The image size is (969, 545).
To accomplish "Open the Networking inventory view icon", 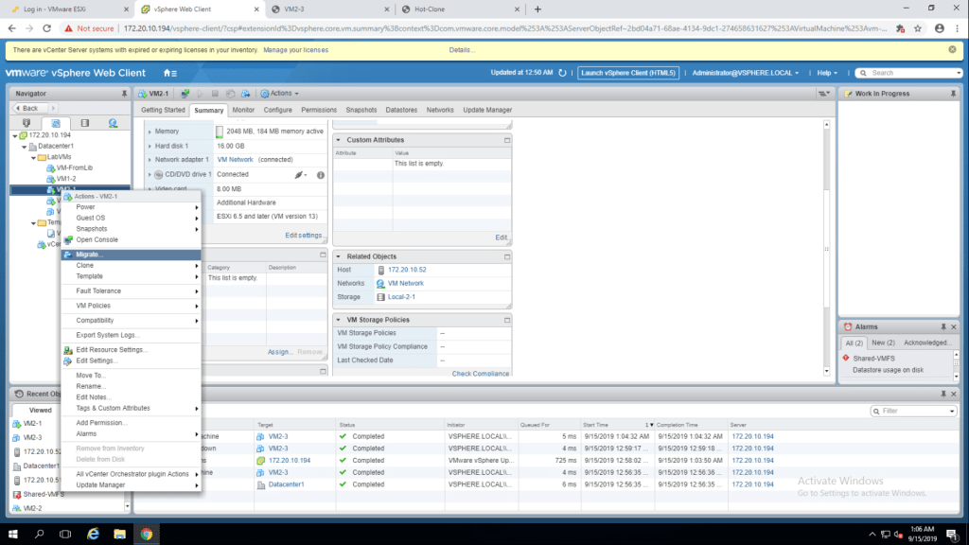I will pos(113,123).
